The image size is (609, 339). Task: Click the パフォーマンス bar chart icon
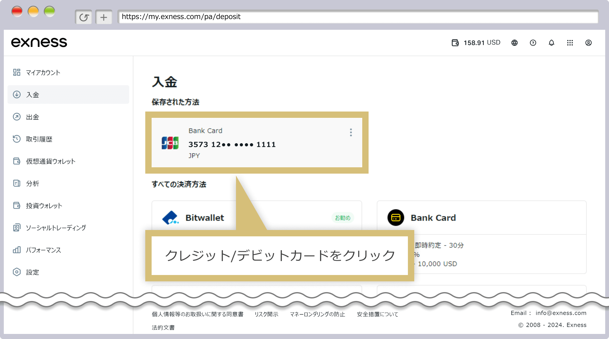pos(17,250)
